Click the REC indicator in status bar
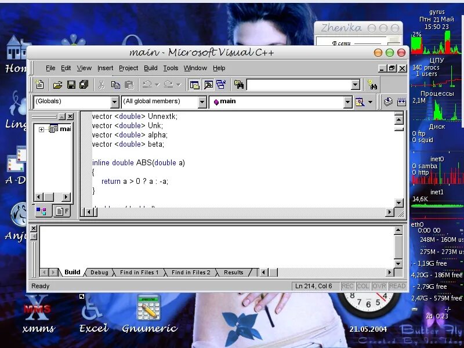Screen dimensions: 464x348 click(347, 286)
